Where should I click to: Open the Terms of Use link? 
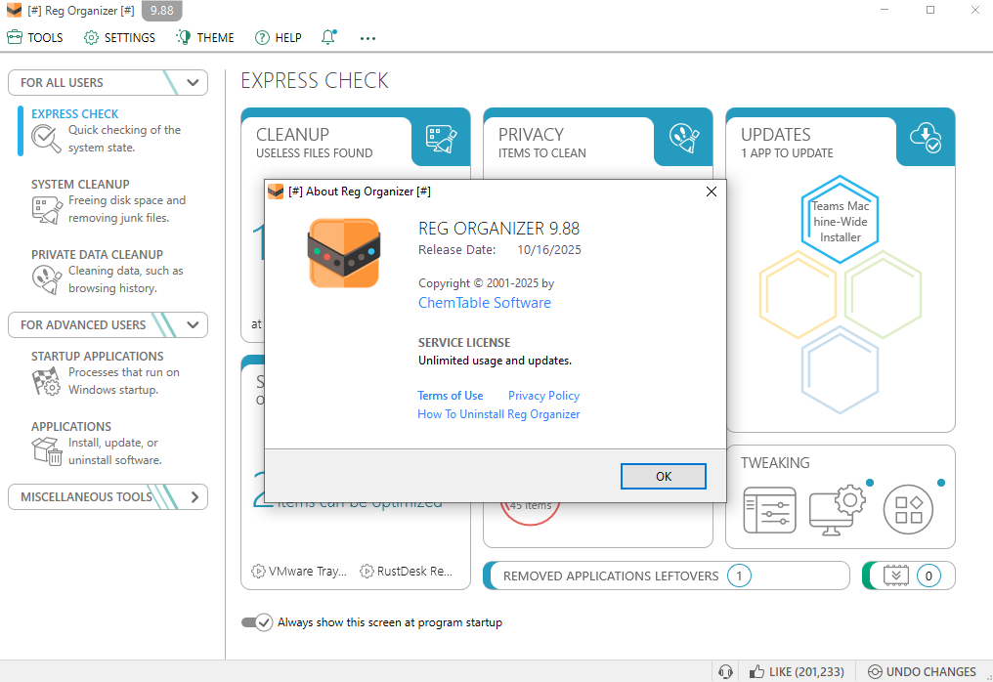tap(451, 396)
